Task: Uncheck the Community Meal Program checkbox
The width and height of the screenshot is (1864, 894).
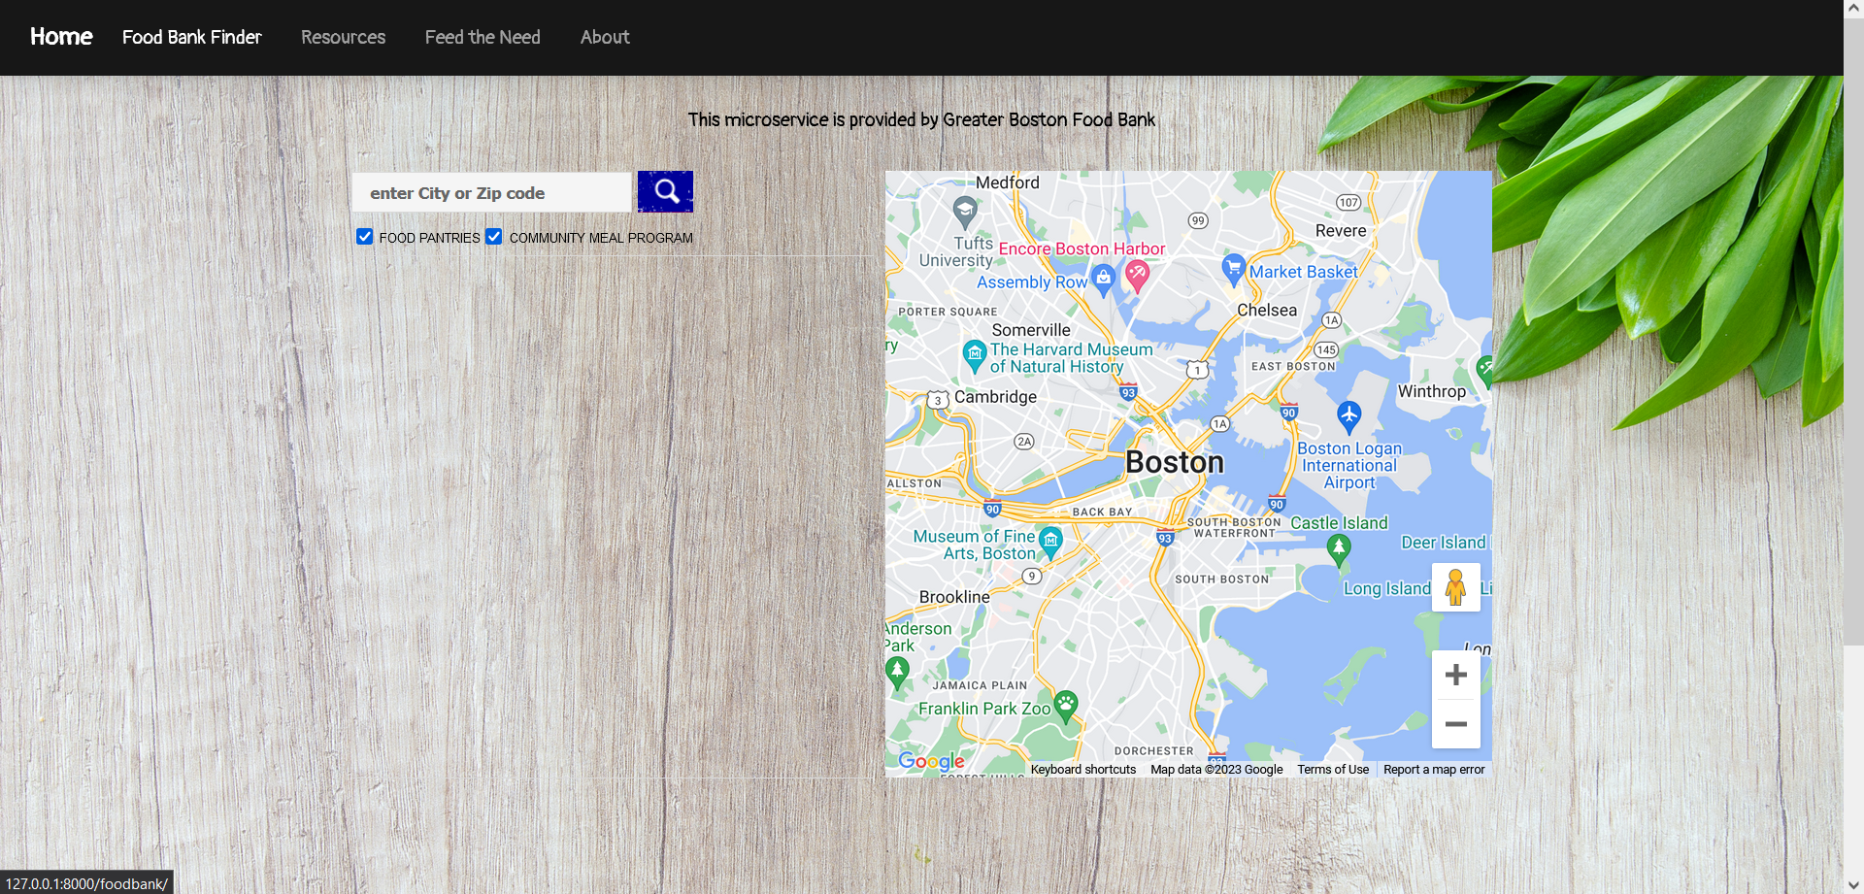Action: 494,237
